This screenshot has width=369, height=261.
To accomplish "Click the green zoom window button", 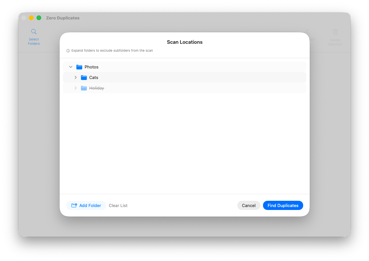I will pos(39,18).
